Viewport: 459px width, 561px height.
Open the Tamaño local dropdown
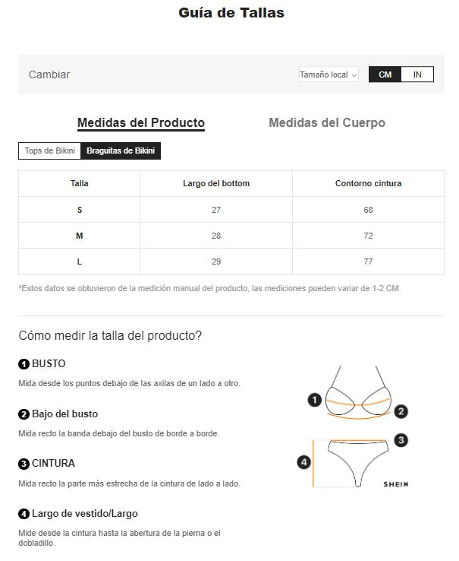(329, 74)
